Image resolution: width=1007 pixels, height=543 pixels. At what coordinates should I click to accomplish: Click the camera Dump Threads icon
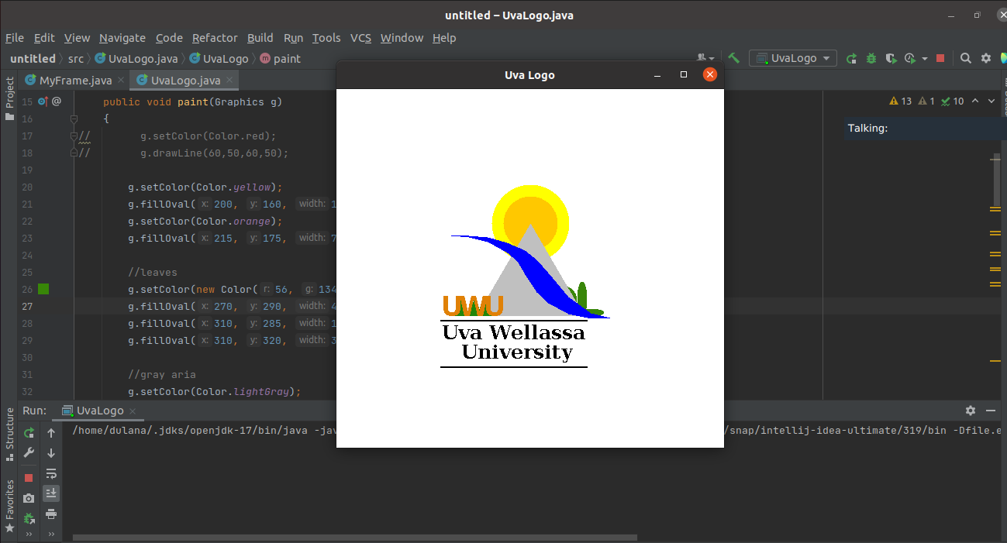pos(29,498)
